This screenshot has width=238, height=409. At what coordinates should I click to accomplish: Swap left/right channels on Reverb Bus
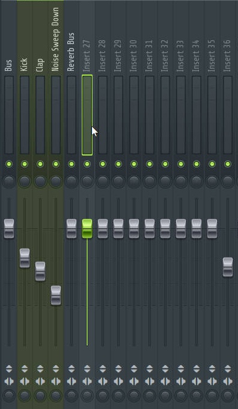[72, 381]
